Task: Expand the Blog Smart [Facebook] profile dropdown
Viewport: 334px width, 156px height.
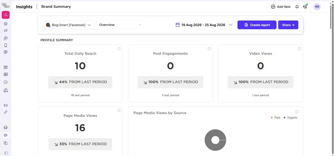Action: click(x=68, y=25)
